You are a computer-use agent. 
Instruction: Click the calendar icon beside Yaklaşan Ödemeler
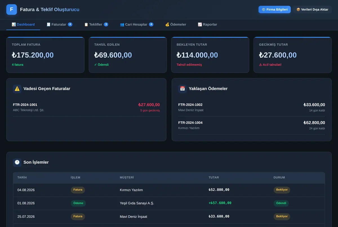[183, 89]
